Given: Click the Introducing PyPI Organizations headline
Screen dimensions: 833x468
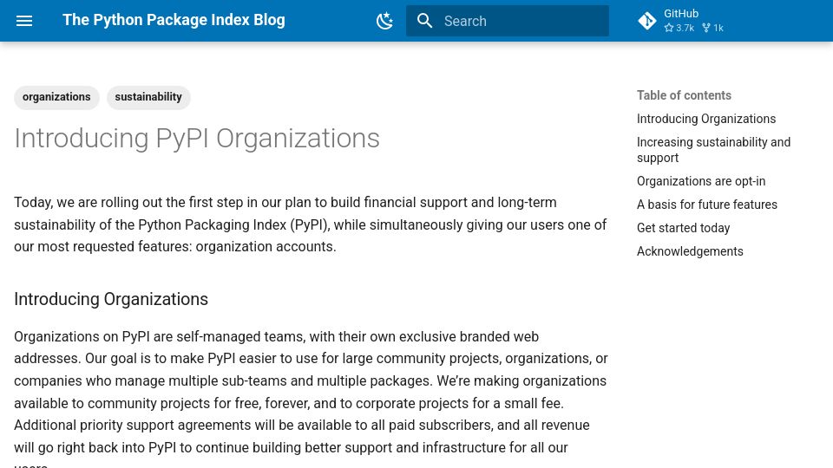Looking at the screenshot, I should (x=197, y=139).
